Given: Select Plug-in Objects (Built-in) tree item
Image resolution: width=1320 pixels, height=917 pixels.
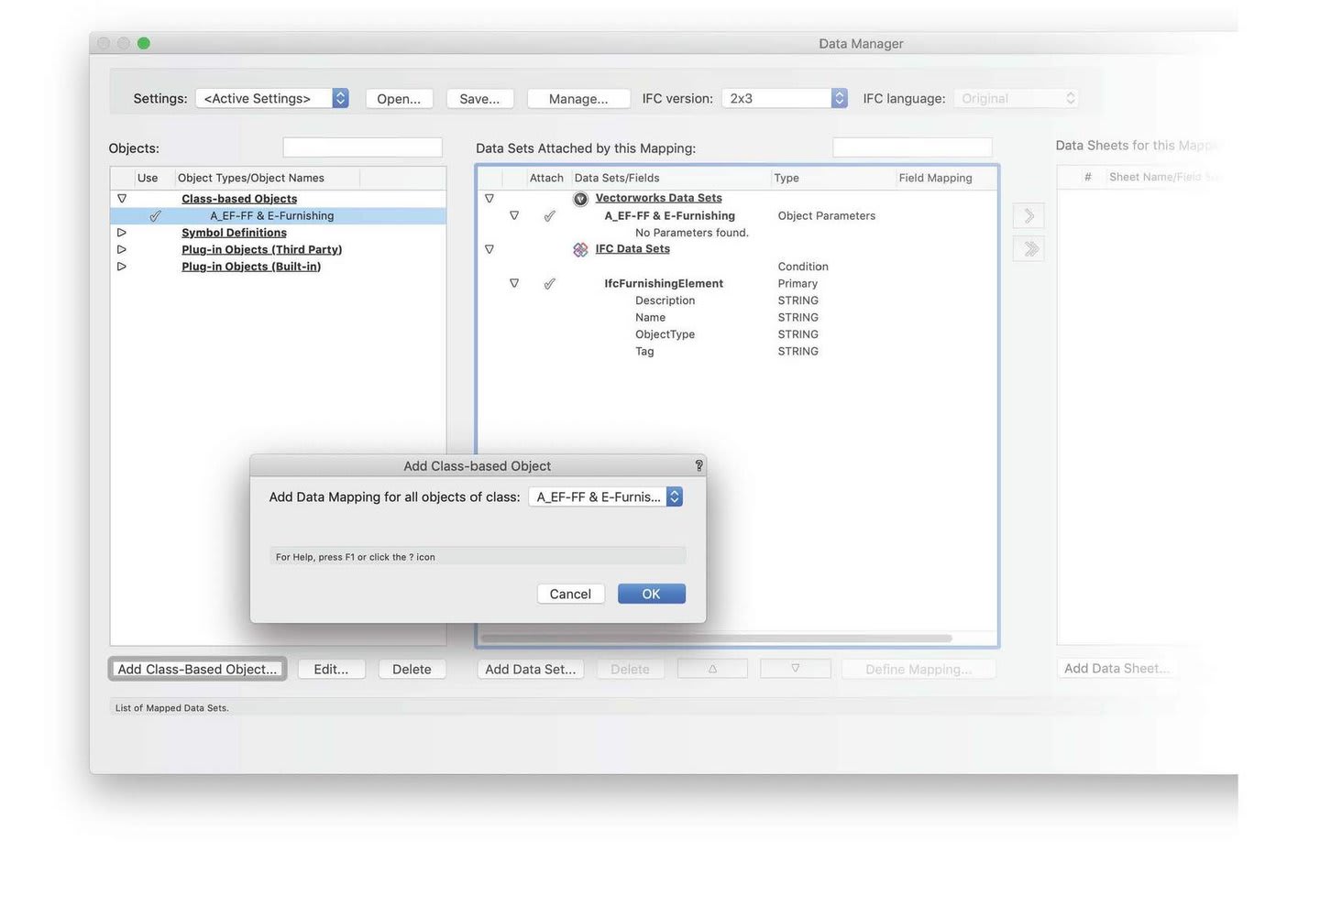Looking at the screenshot, I should point(250,267).
